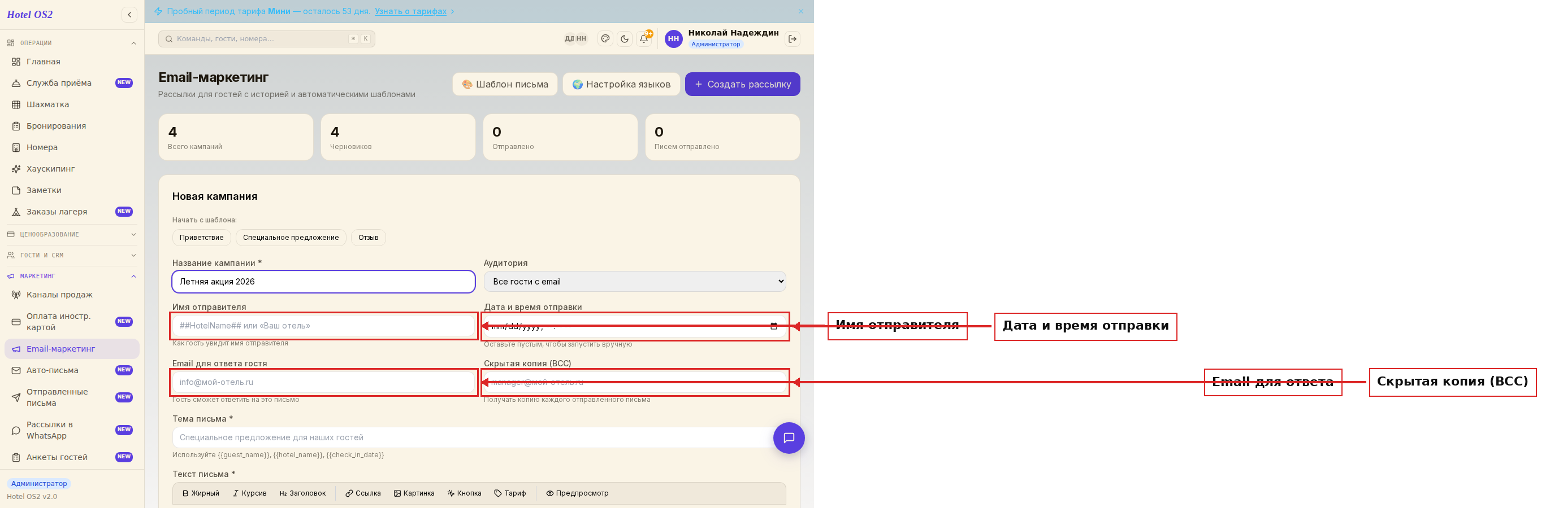The image size is (1550, 508).
Task: Open the calendar picker in date field
Action: tap(774, 326)
